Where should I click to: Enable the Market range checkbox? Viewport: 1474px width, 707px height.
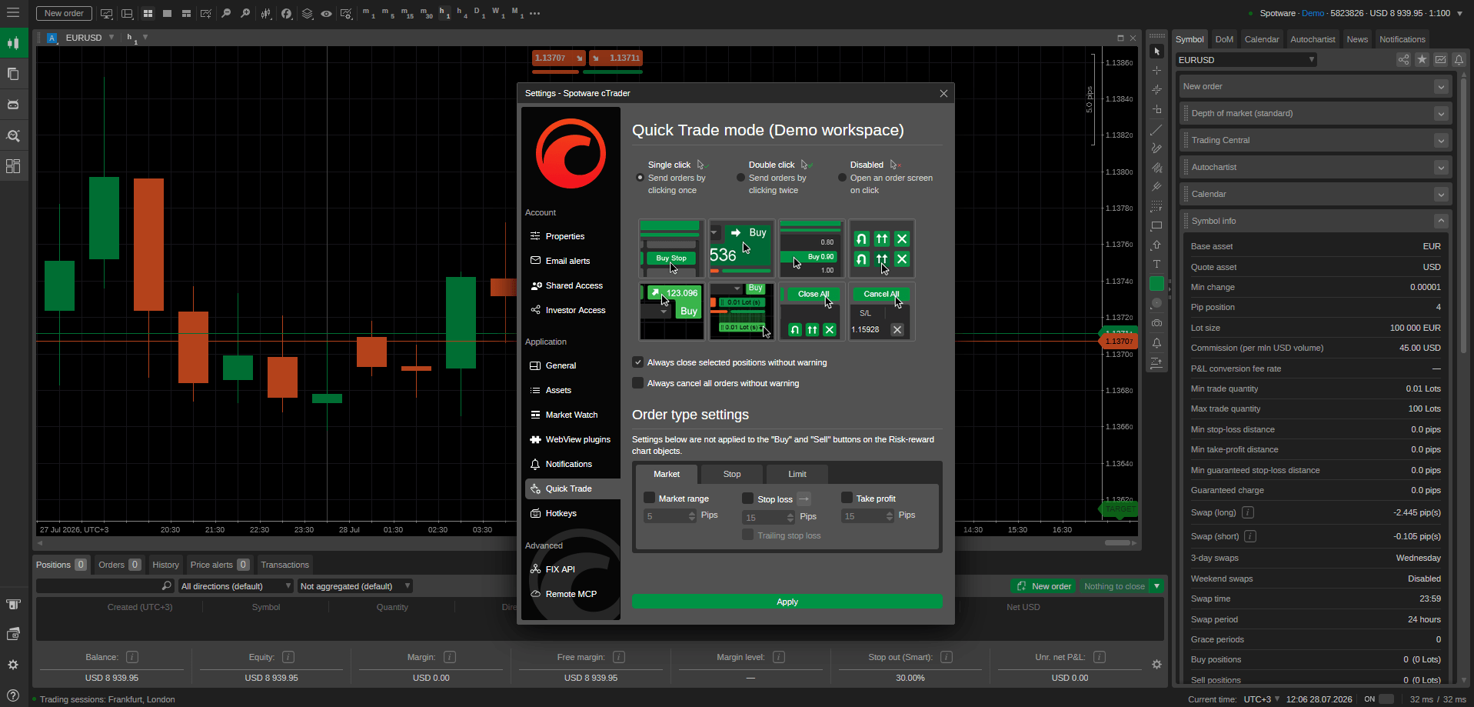[x=649, y=498]
